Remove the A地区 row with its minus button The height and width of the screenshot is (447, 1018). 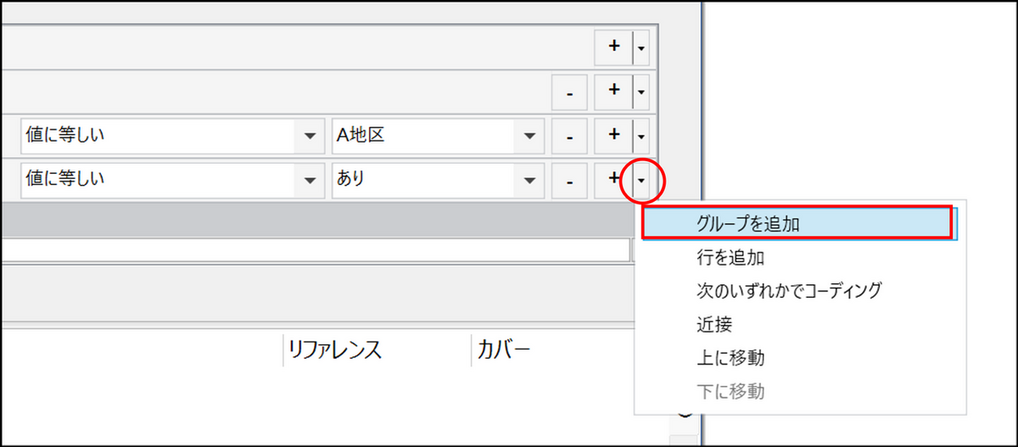571,136
